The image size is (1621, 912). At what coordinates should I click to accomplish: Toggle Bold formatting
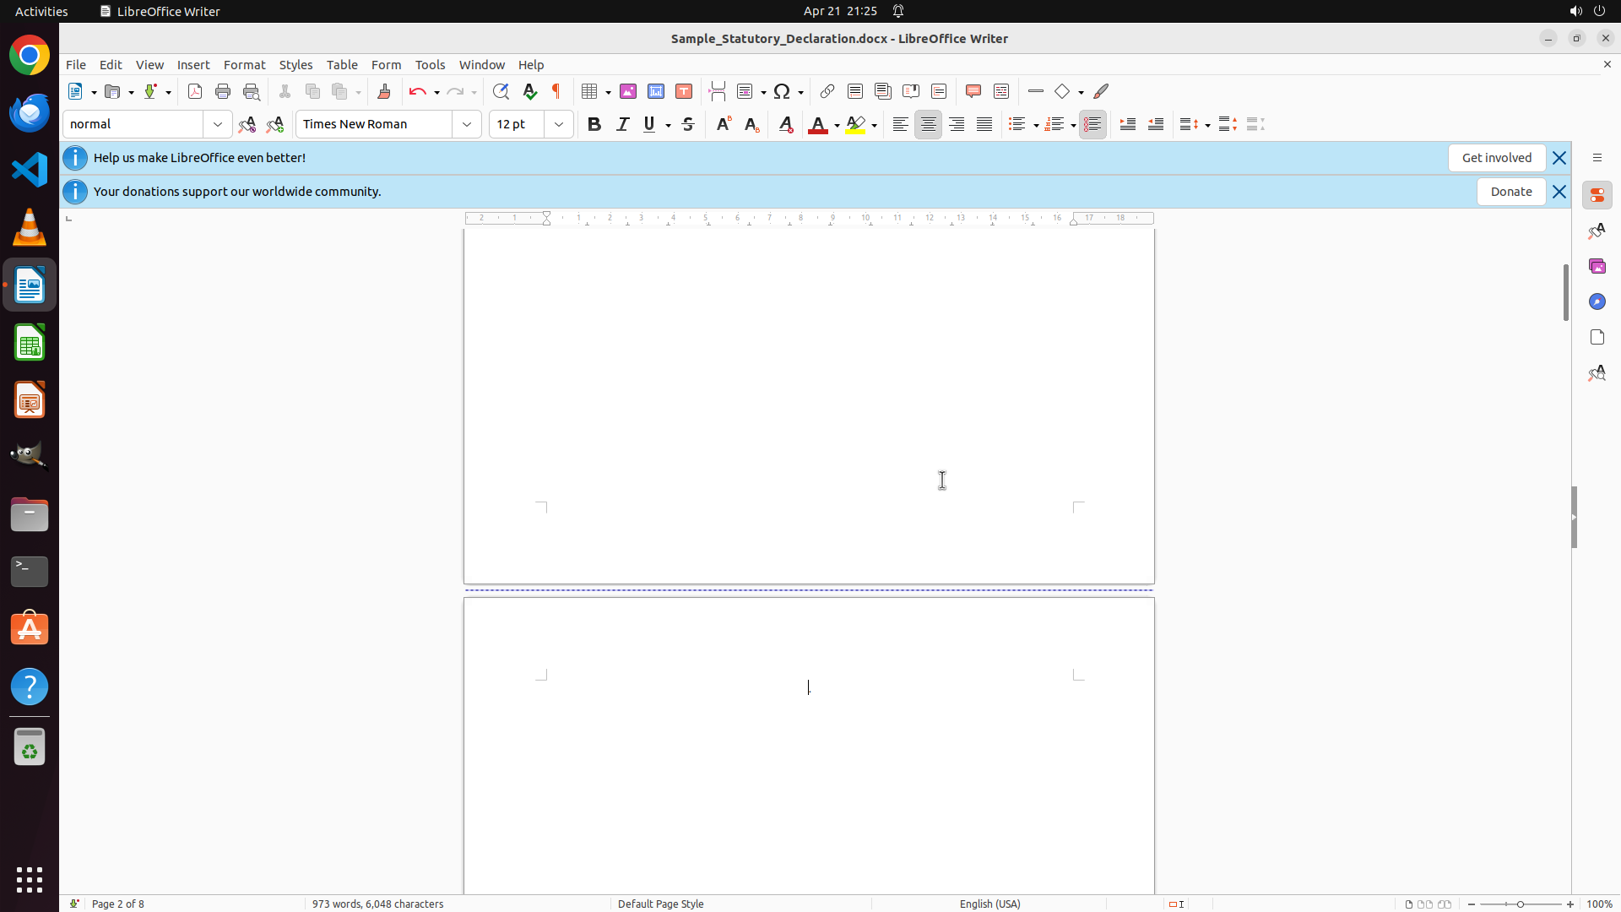[x=594, y=124]
